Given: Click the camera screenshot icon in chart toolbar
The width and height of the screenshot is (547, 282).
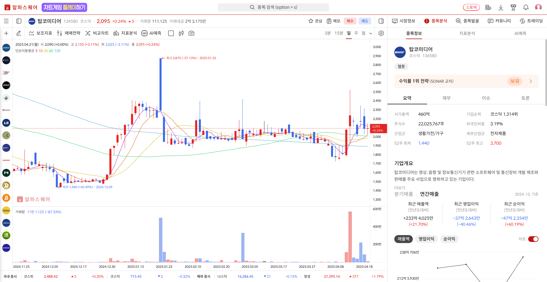Looking at the screenshot, I should coord(191,33).
